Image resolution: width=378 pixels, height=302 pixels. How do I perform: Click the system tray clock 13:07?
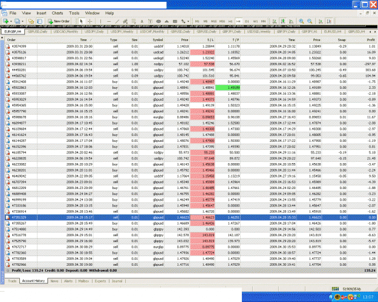pos(368,297)
